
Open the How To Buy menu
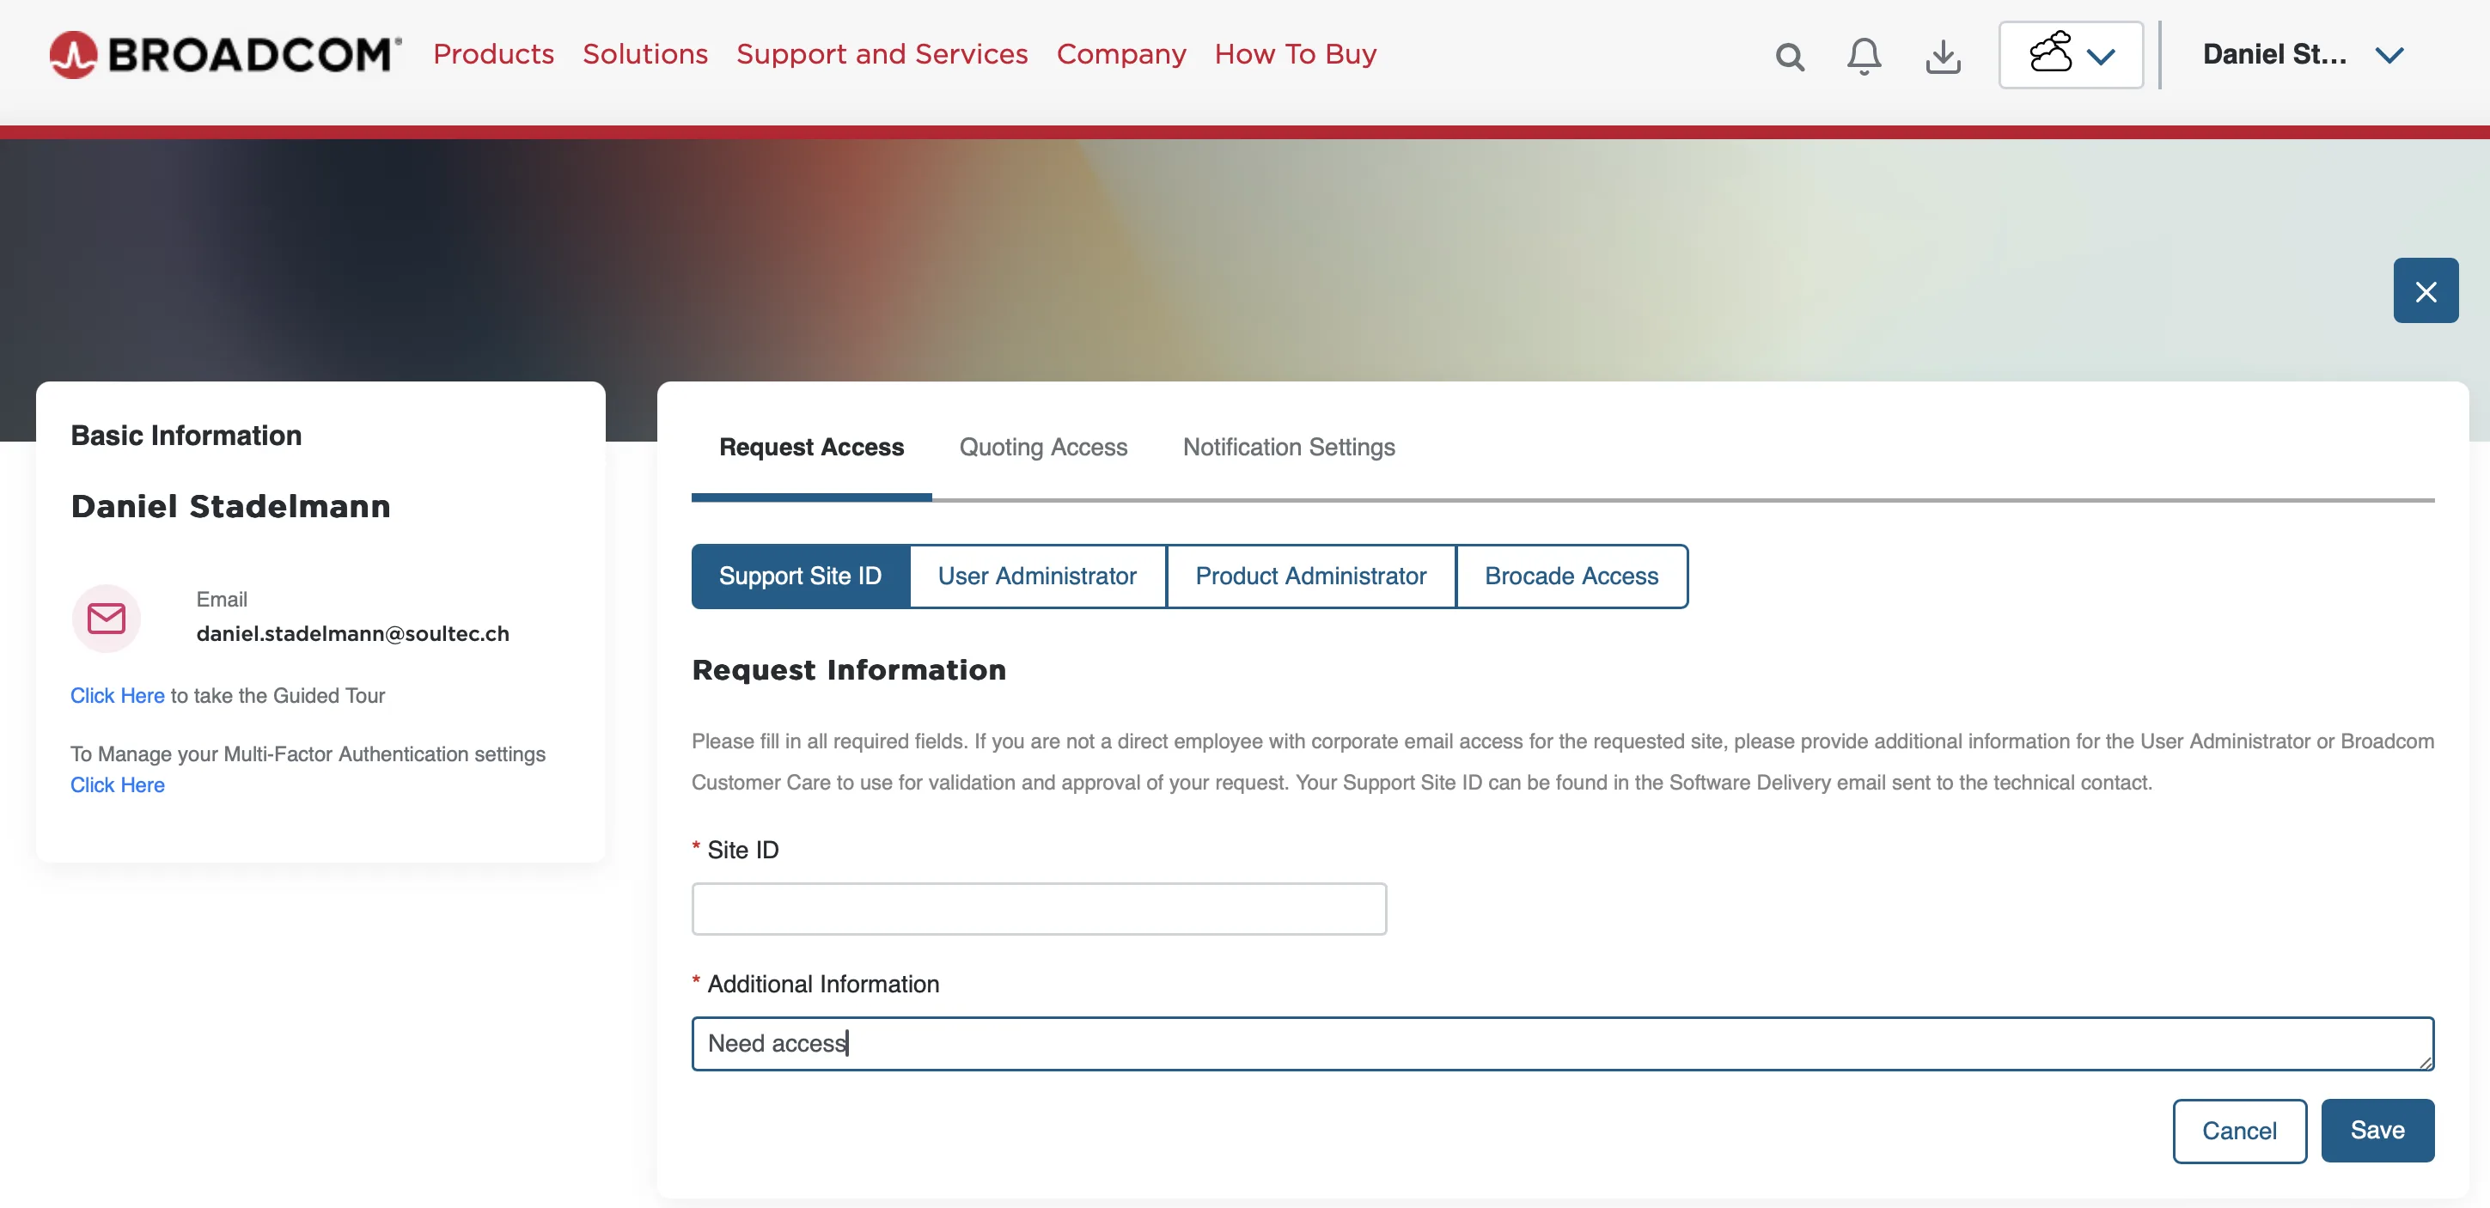click(1296, 54)
